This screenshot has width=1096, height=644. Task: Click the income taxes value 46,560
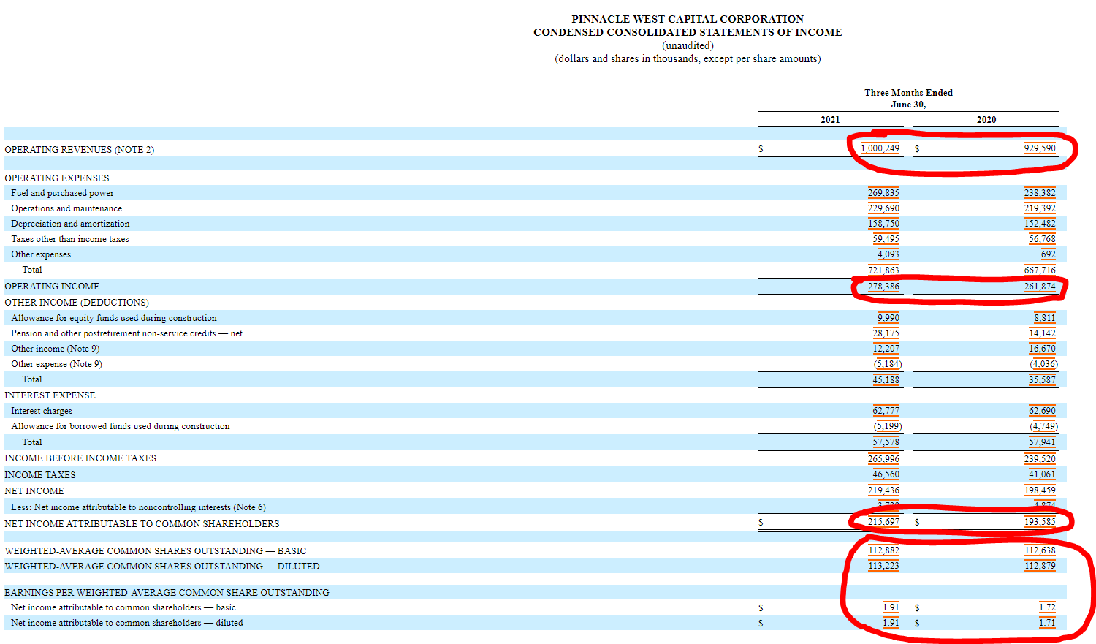click(886, 474)
